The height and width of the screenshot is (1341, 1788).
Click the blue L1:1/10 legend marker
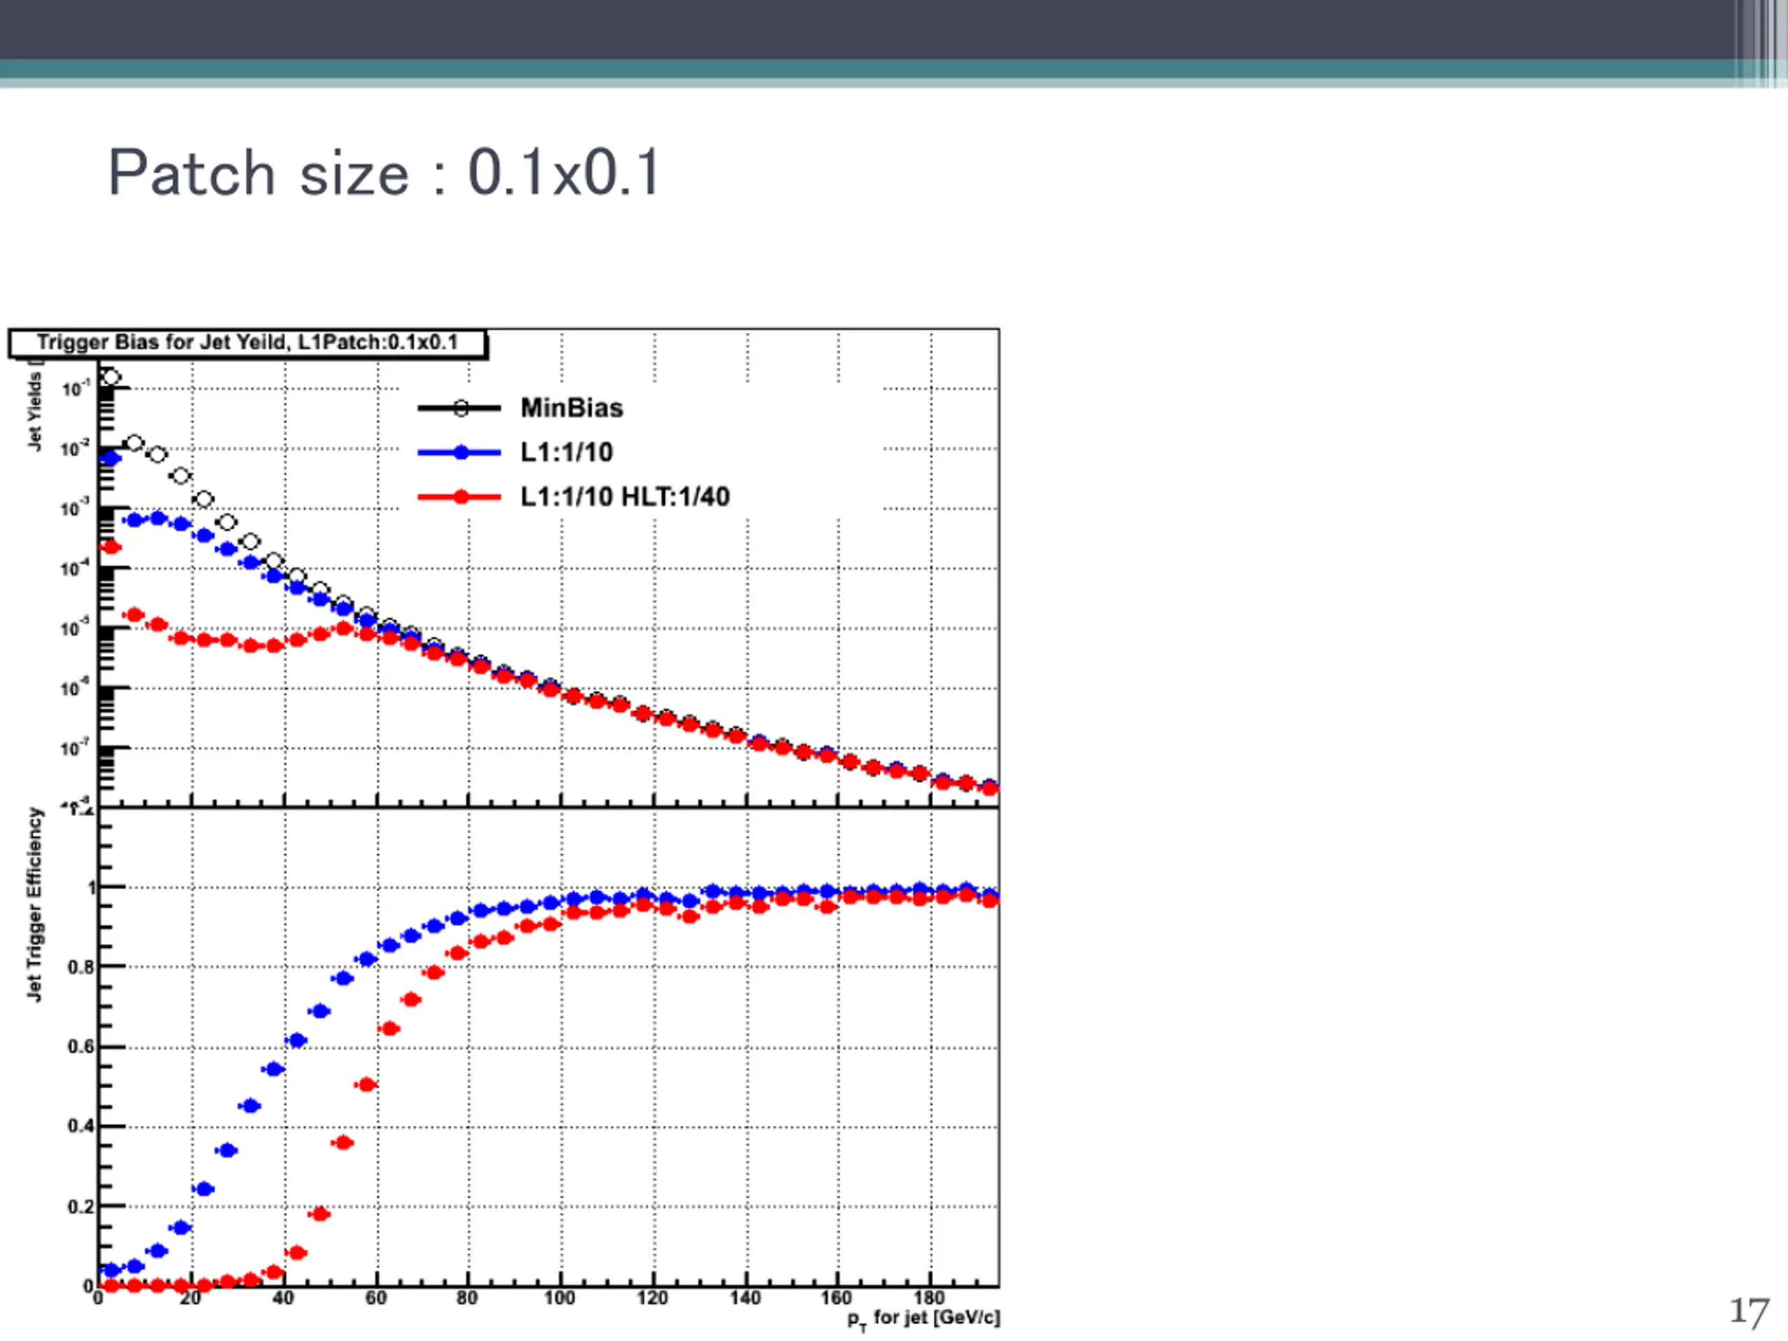pyautogui.click(x=460, y=453)
